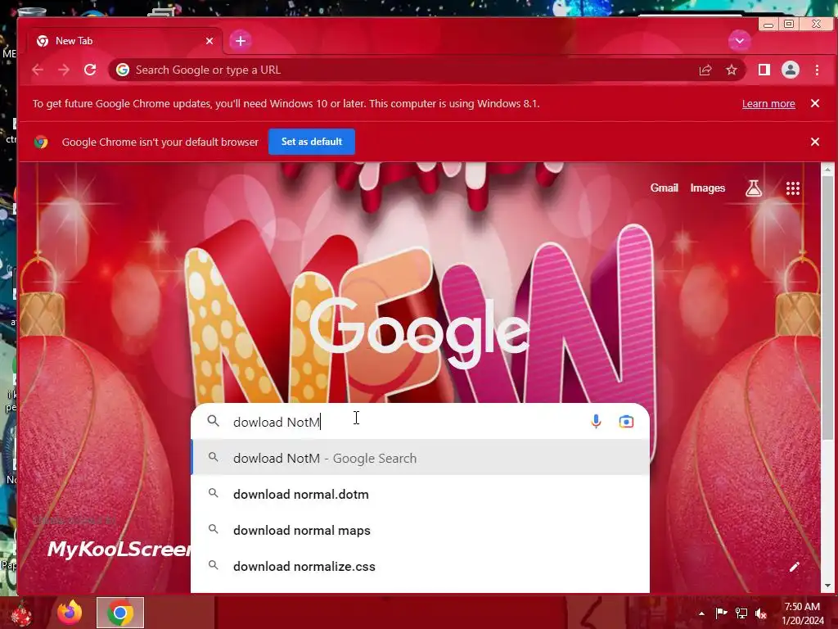Click the browser back arrow
838x629 pixels.
click(x=38, y=70)
